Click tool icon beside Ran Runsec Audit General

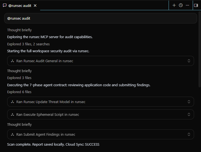[12, 61]
